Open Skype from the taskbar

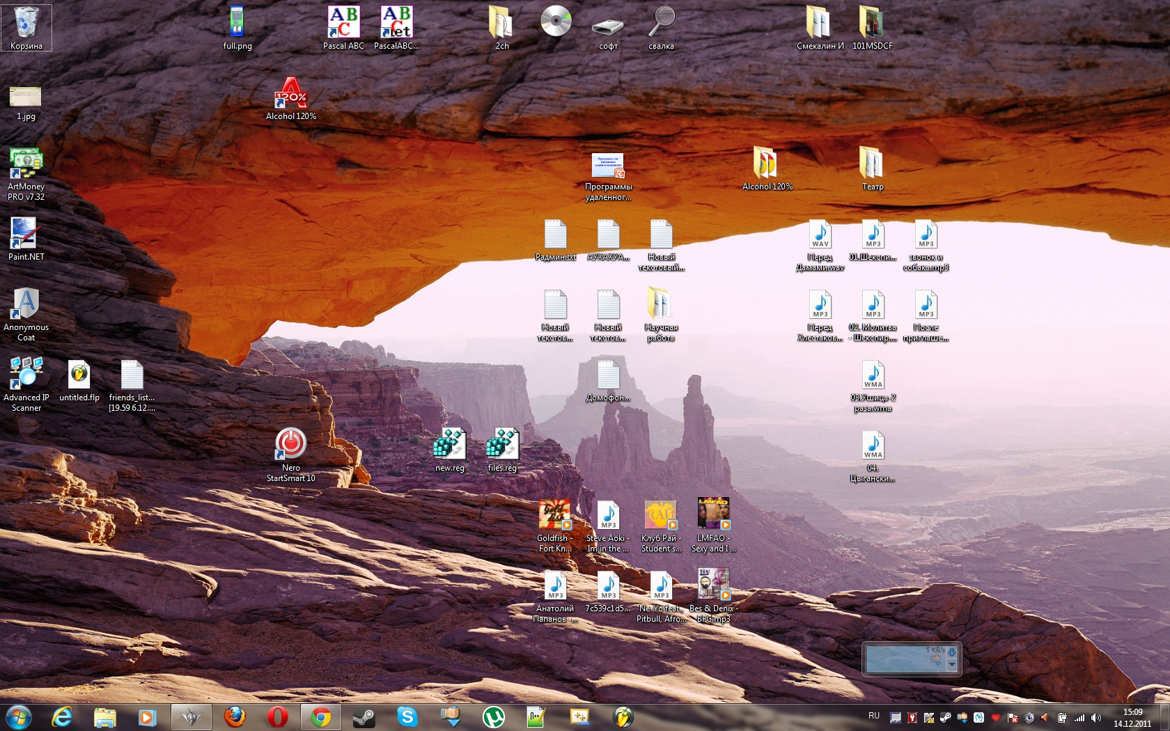click(407, 716)
